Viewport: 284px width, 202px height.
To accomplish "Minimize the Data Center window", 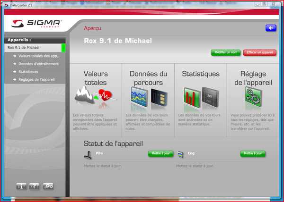I will pos(257,4).
